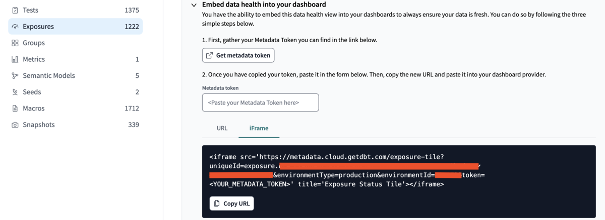The height and width of the screenshot is (220, 605).
Task: Open the Tests item in sidebar
Action: click(x=75, y=10)
